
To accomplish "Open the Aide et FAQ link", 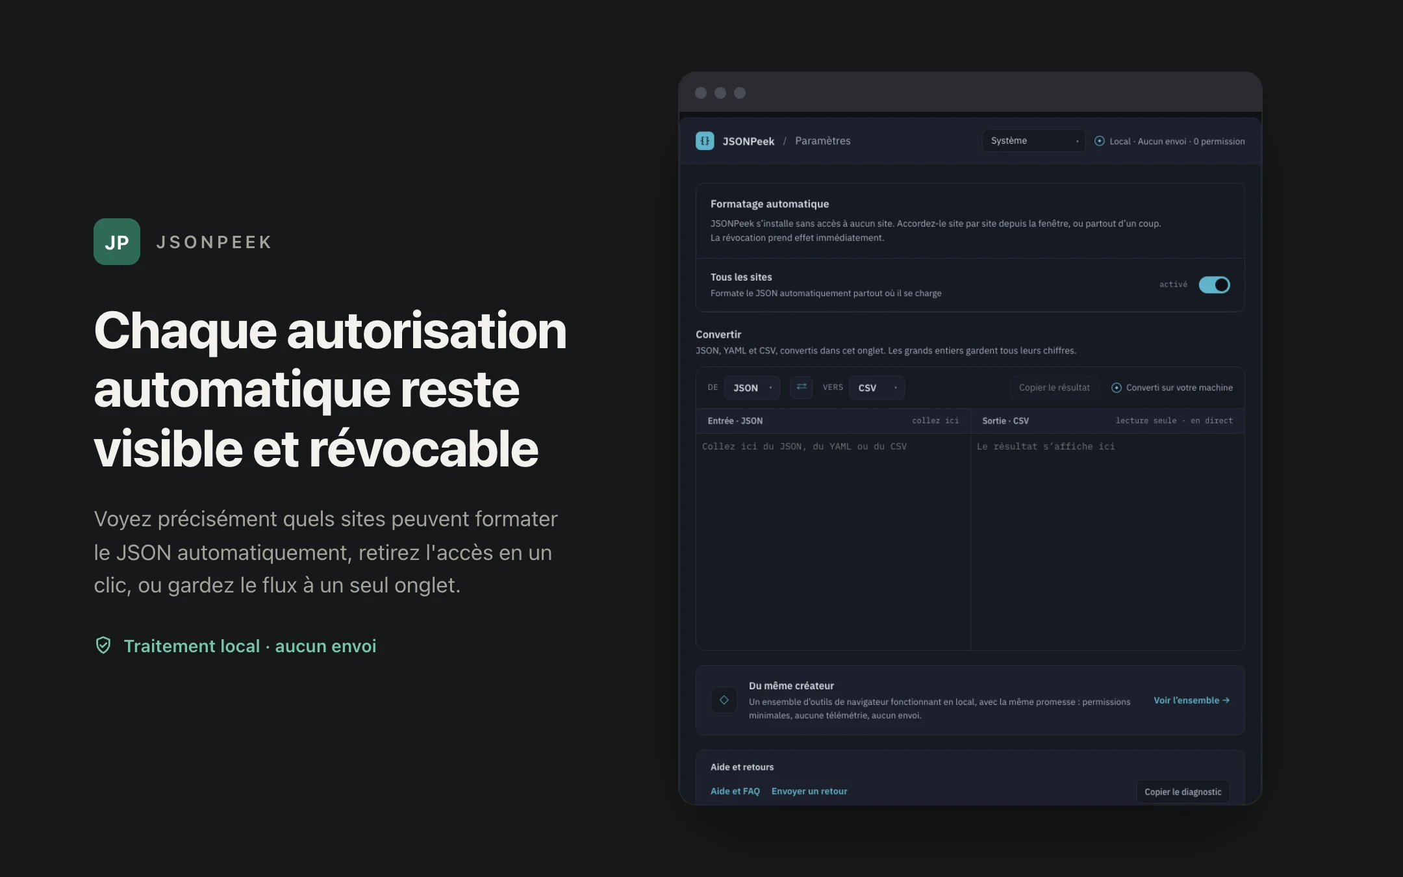I will 735,791.
